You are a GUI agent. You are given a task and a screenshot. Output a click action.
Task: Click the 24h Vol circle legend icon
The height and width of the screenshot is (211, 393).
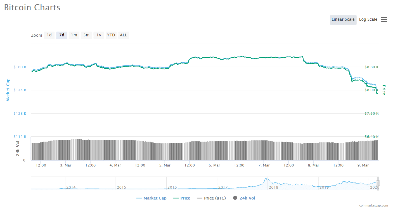(x=235, y=198)
